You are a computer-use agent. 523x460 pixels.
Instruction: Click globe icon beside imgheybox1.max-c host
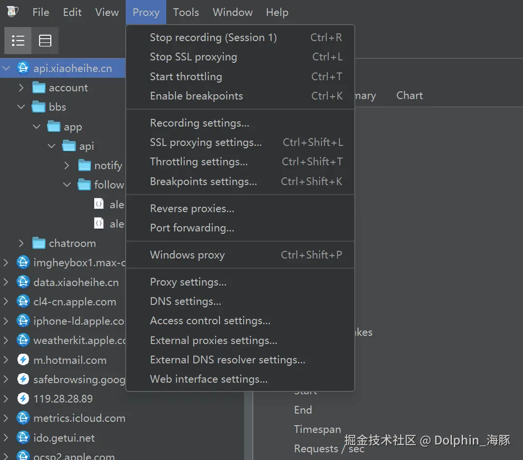pyautogui.click(x=23, y=262)
